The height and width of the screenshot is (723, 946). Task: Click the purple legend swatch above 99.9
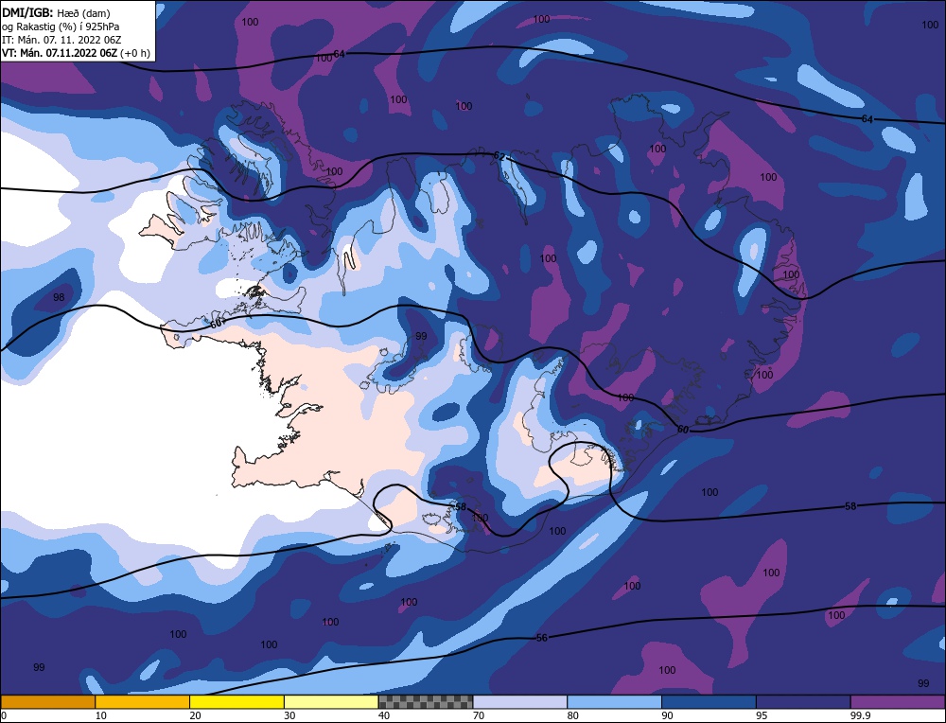pos(898,702)
